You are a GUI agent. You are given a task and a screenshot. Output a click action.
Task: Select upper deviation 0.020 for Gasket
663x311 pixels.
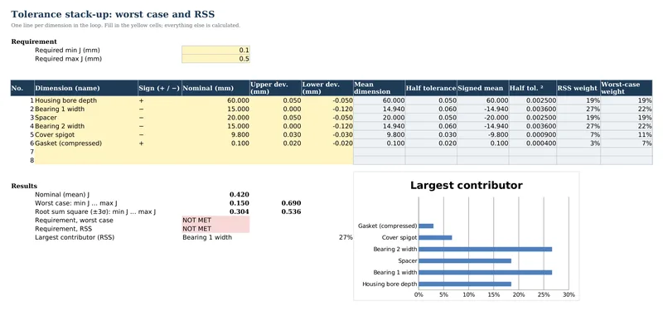coord(275,143)
